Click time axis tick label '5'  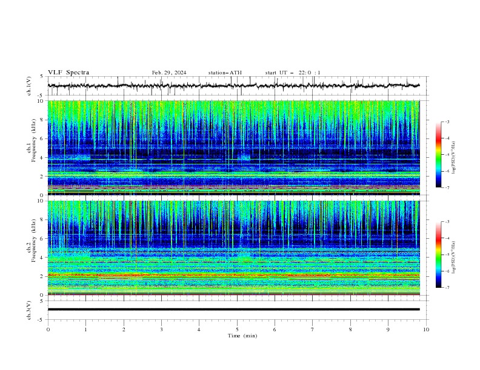(237, 329)
